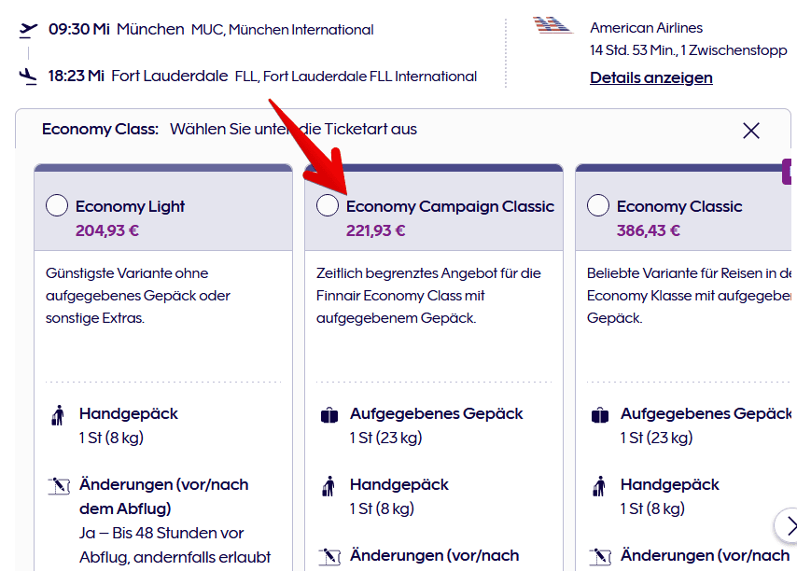Click the departure plane icon for München
Image resolution: width=797 pixels, height=571 pixels.
pyautogui.click(x=28, y=29)
